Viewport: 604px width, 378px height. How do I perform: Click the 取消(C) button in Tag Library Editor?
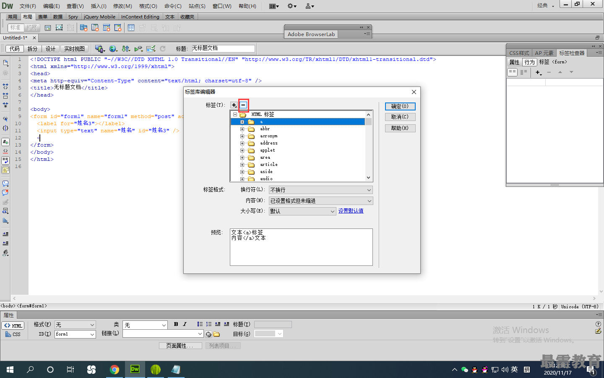point(400,117)
